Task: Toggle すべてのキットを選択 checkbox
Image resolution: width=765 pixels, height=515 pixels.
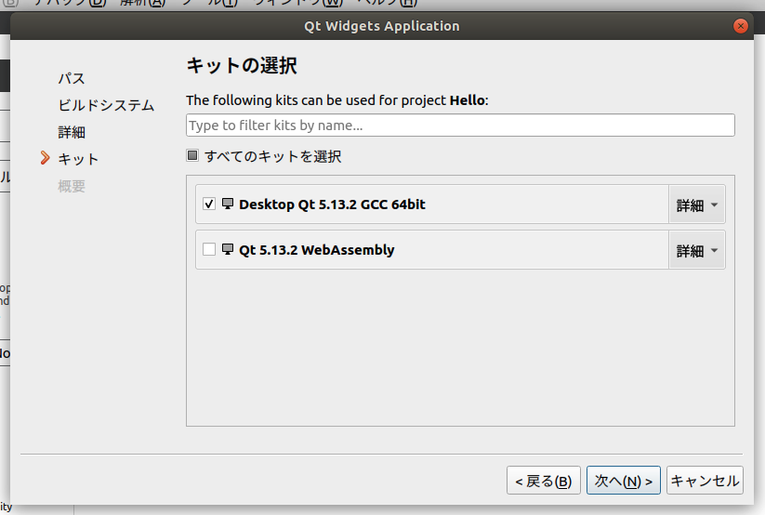Action: [192, 156]
